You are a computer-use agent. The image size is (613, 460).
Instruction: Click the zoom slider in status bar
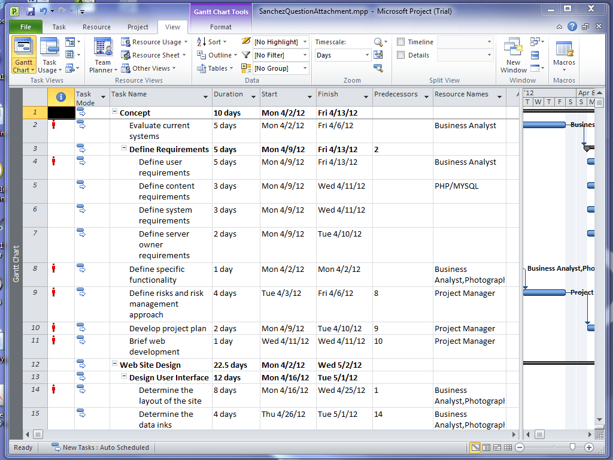click(x=572, y=447)
